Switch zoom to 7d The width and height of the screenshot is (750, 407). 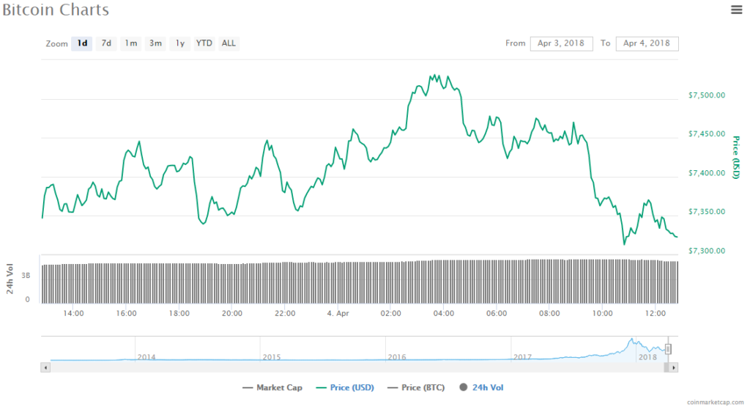[106, 43]
